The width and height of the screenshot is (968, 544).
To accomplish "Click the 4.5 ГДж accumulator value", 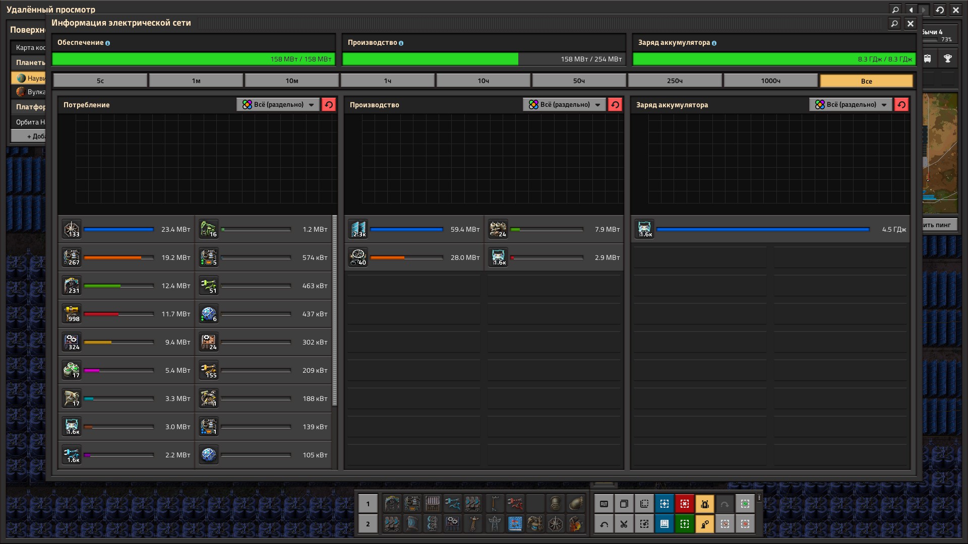I will pyautogui.click(x=894, y=229).
